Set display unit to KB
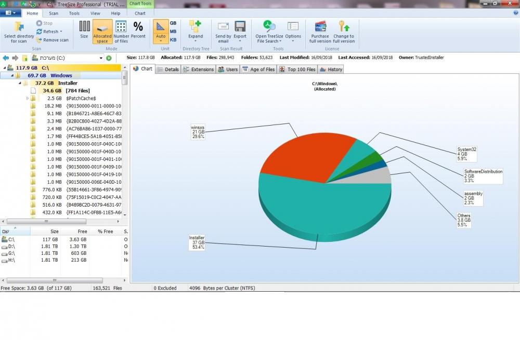 (x=173, y=40)
